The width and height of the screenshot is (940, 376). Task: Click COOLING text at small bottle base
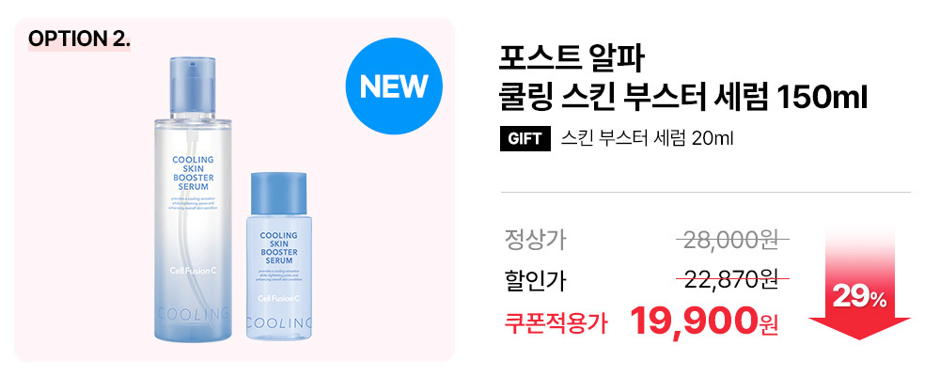[279, 322]
